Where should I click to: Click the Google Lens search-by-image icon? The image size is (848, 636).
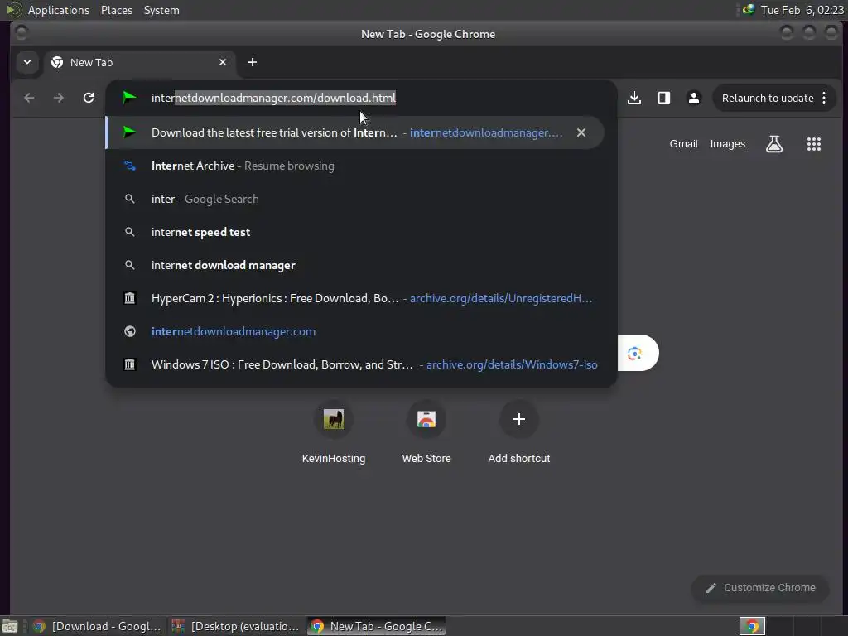pos(635,354)
